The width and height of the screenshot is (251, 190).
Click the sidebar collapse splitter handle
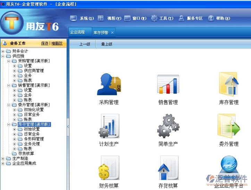(x=68, y=127)
